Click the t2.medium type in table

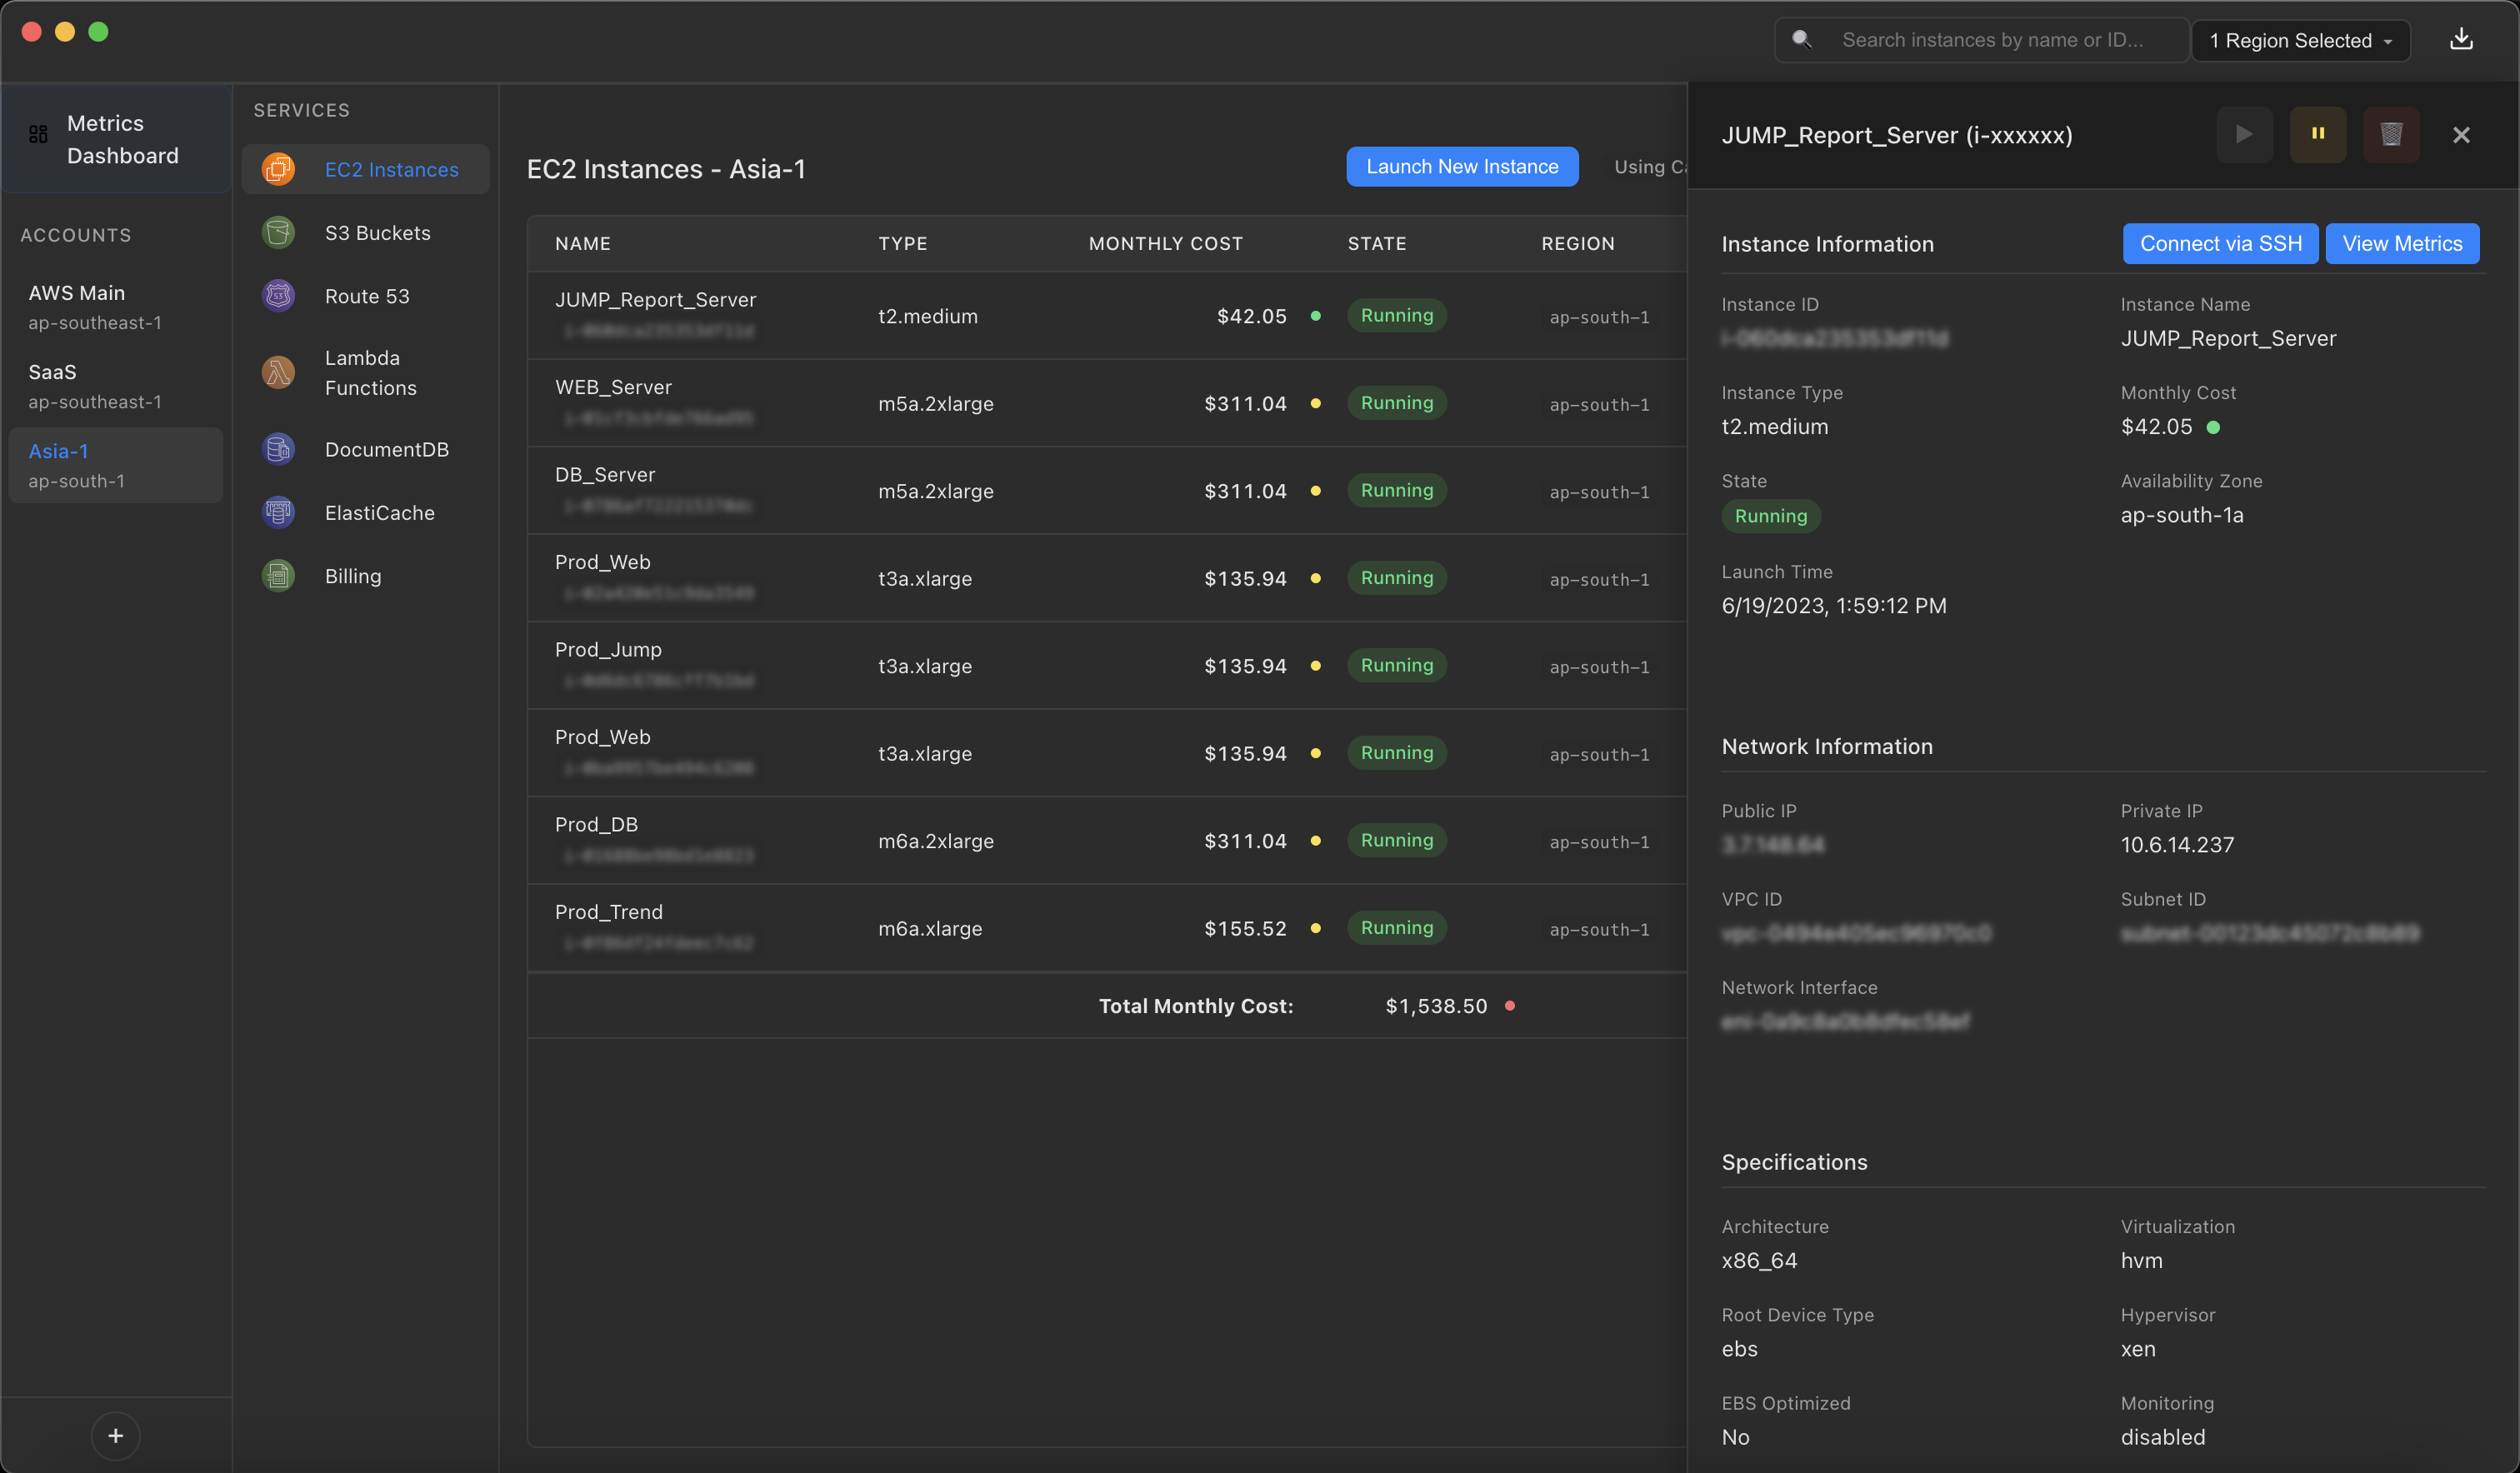tap(928, 316)
